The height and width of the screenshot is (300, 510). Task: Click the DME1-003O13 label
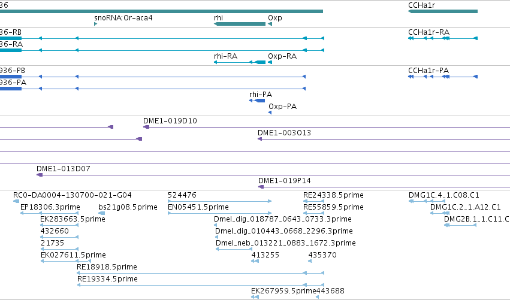point(284,132)
